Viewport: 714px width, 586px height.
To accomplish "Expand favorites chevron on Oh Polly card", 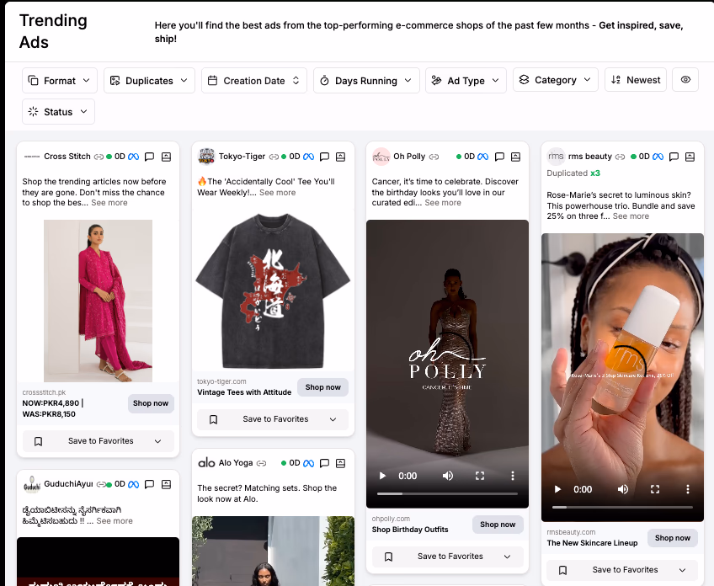I will [507, 557].
